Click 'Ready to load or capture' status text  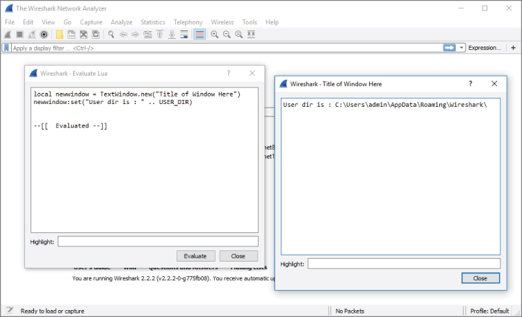pos(52,311)
